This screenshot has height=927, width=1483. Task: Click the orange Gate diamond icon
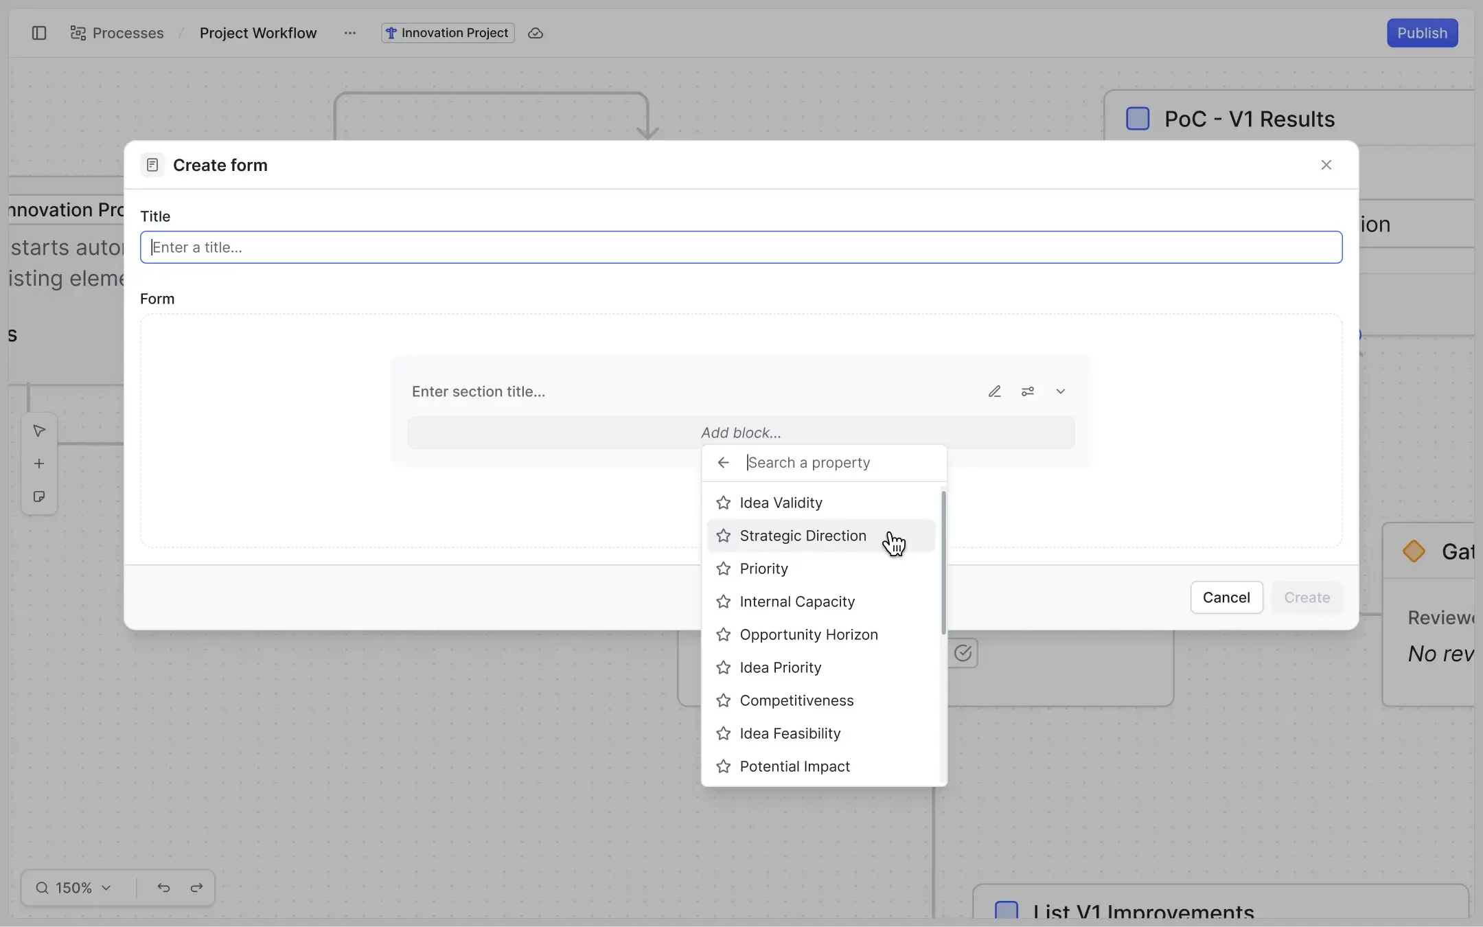(1414, 551)
